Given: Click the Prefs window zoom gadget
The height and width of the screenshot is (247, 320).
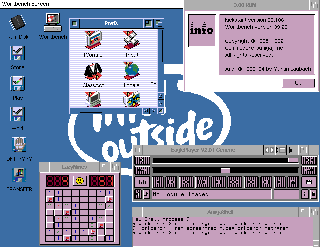Looking at the screenshot, I should [x=149, y=23].
